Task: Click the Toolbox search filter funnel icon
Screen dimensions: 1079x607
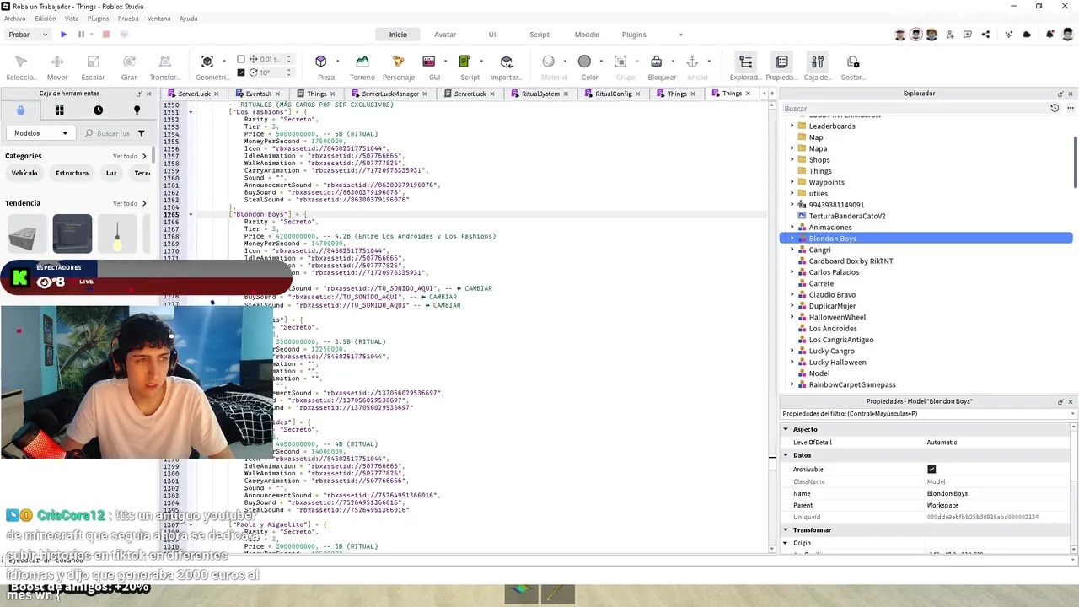Action: point(141,133)
